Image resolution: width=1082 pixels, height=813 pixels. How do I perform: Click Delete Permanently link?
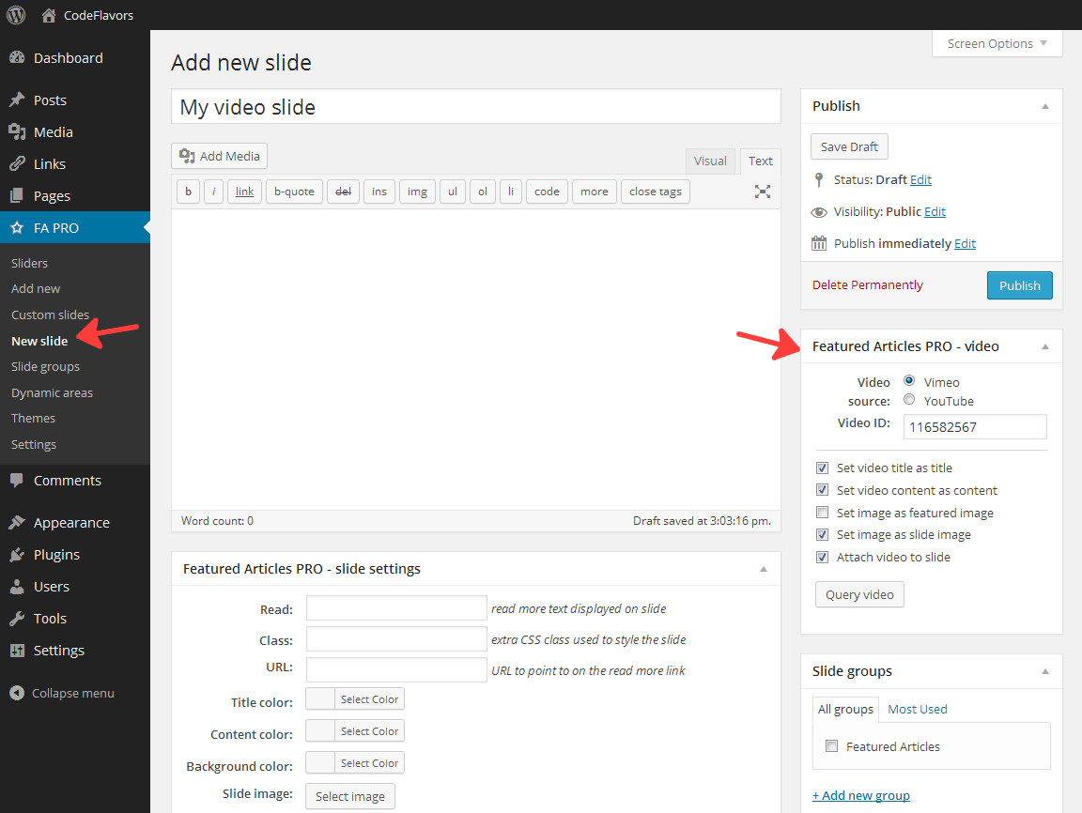(868, 284)
